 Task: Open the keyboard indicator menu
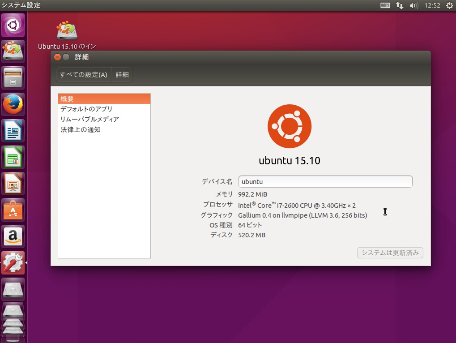[x=384, y=5]
